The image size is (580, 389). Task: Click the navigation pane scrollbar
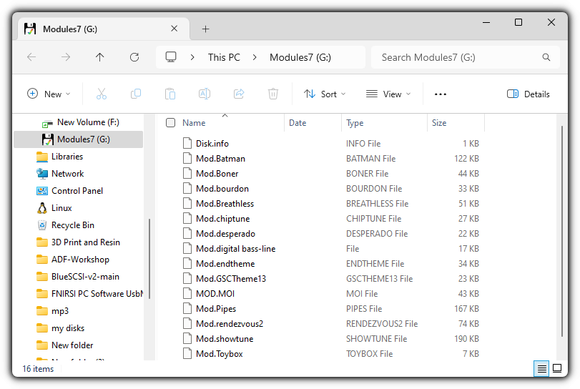click(149, 259)
